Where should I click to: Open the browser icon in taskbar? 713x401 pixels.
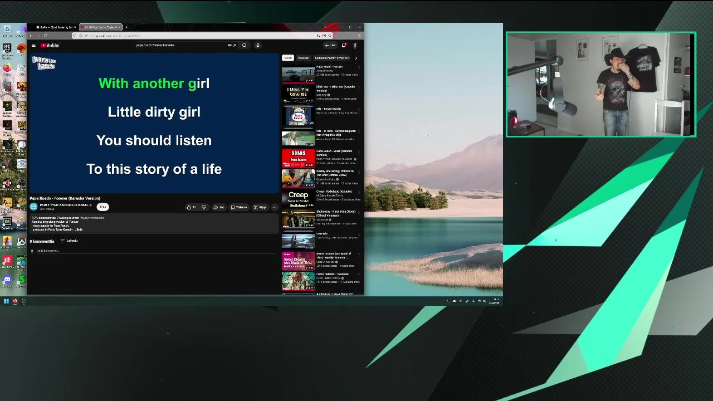point(15,301)
